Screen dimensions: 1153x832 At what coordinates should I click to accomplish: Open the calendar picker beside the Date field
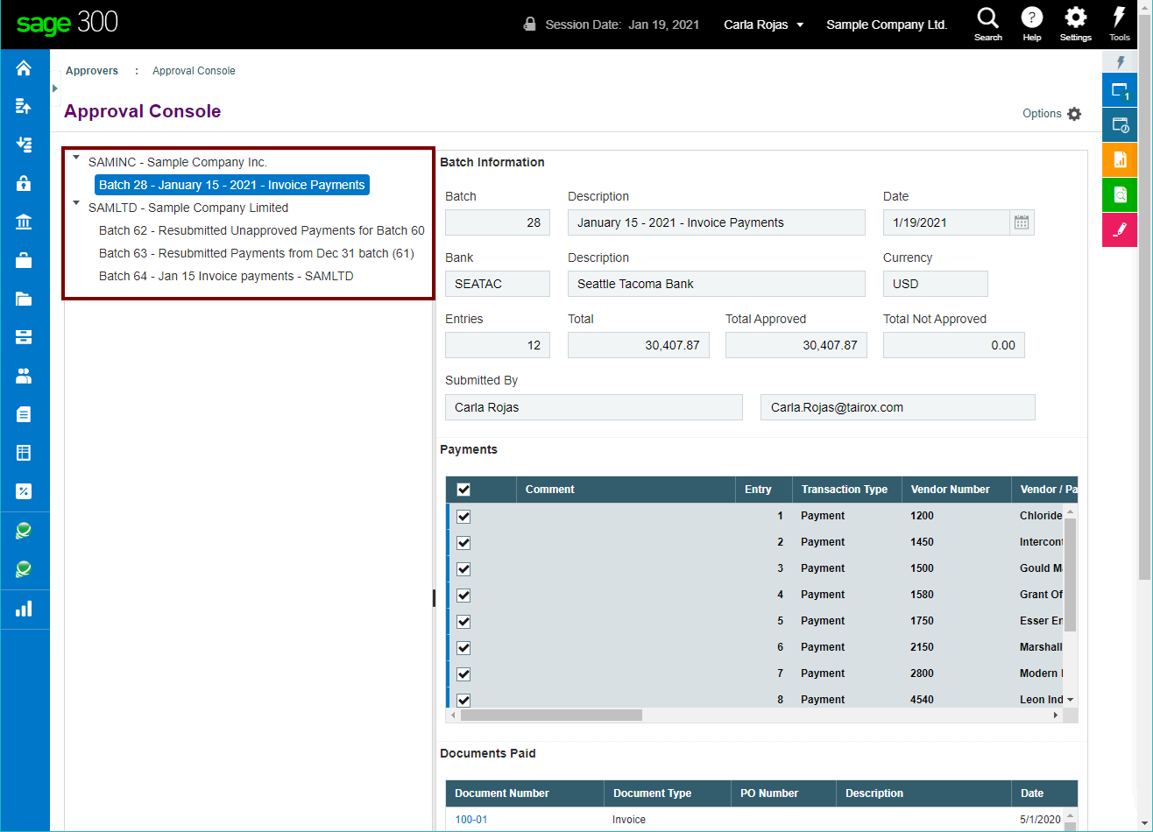click(1022, 222)
